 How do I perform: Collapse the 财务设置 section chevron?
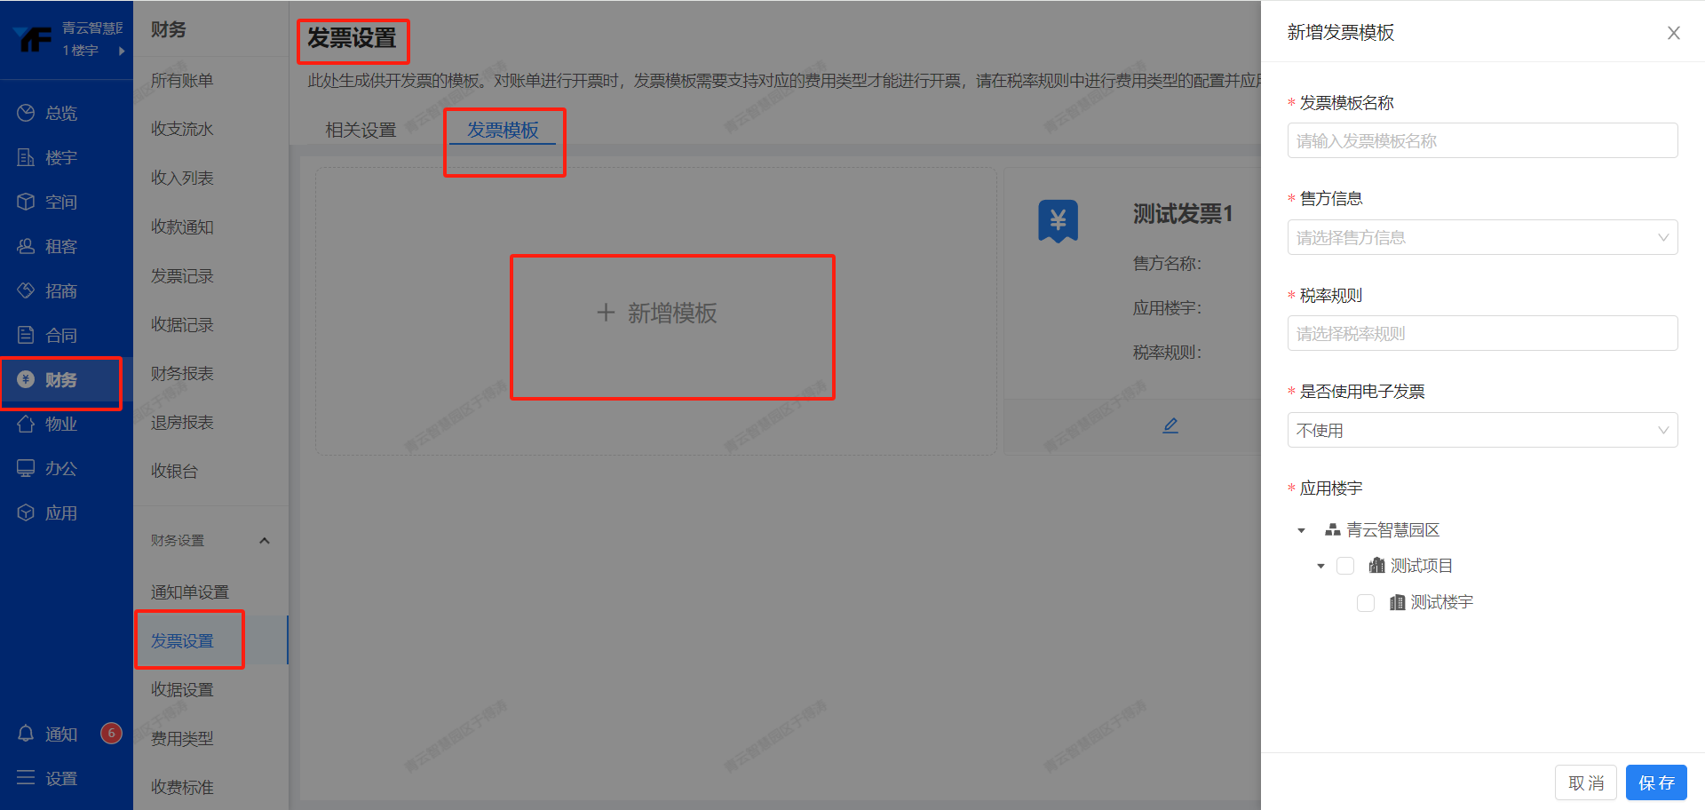coord(264,539)
